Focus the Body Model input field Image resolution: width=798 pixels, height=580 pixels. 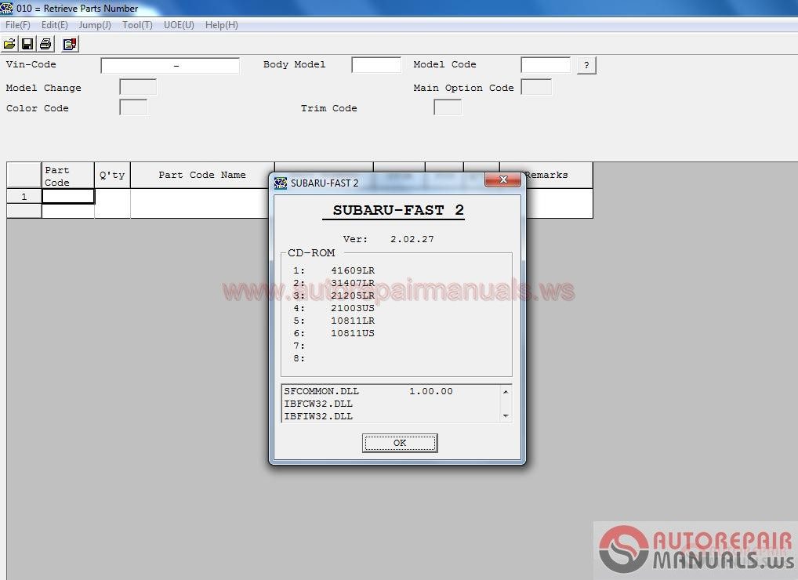click(376, 65)
